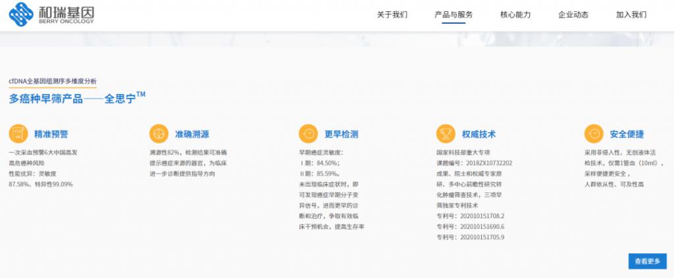Open the 产品与服务 menu
This screenshot has height=278, width=674.
(x=454, y=15)
